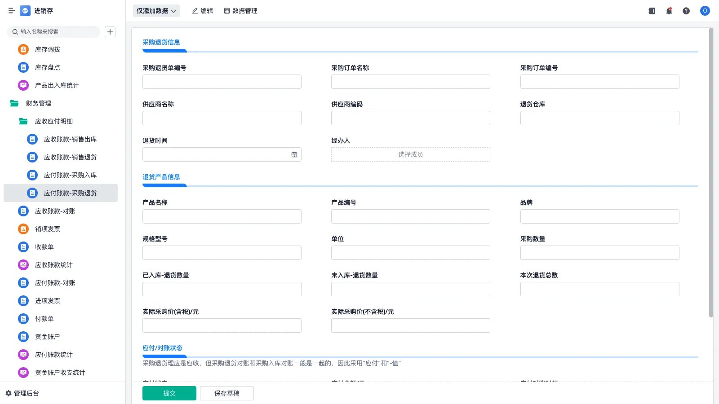The height and width of the screenshot is (404, 719).
Task: Click the 采购退货单编号 input field
Action: tap(222, 82)
